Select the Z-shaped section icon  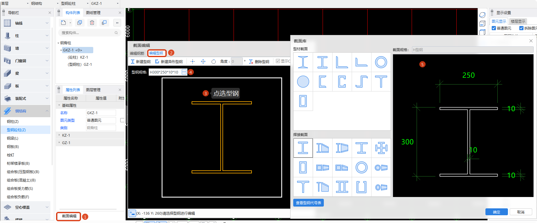click(x=361, y=82)
